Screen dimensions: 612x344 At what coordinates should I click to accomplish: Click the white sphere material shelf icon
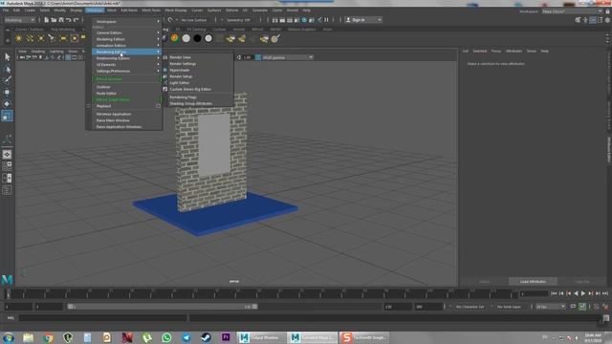click(186, 38)
